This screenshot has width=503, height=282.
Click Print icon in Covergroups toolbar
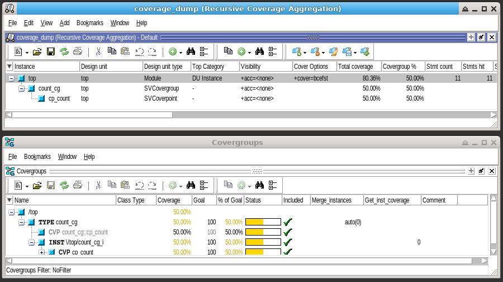pyautogui.click(x=78, y=185)
